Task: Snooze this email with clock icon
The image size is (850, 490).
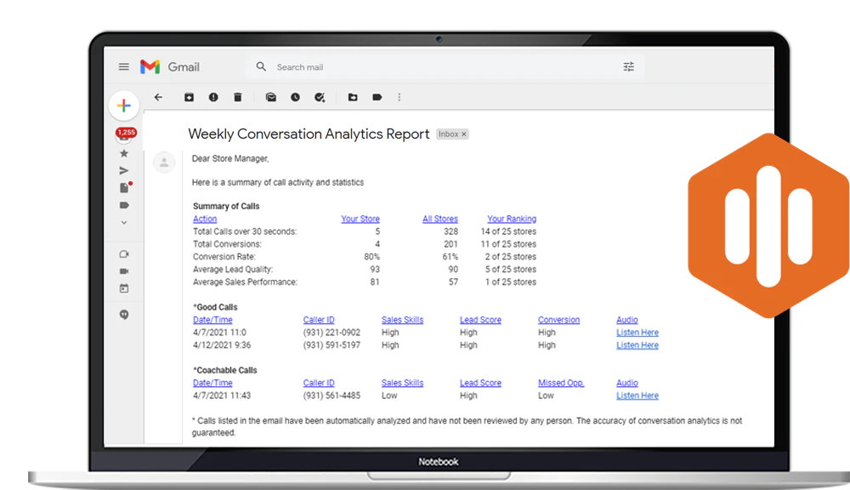Action: (295, 97)
